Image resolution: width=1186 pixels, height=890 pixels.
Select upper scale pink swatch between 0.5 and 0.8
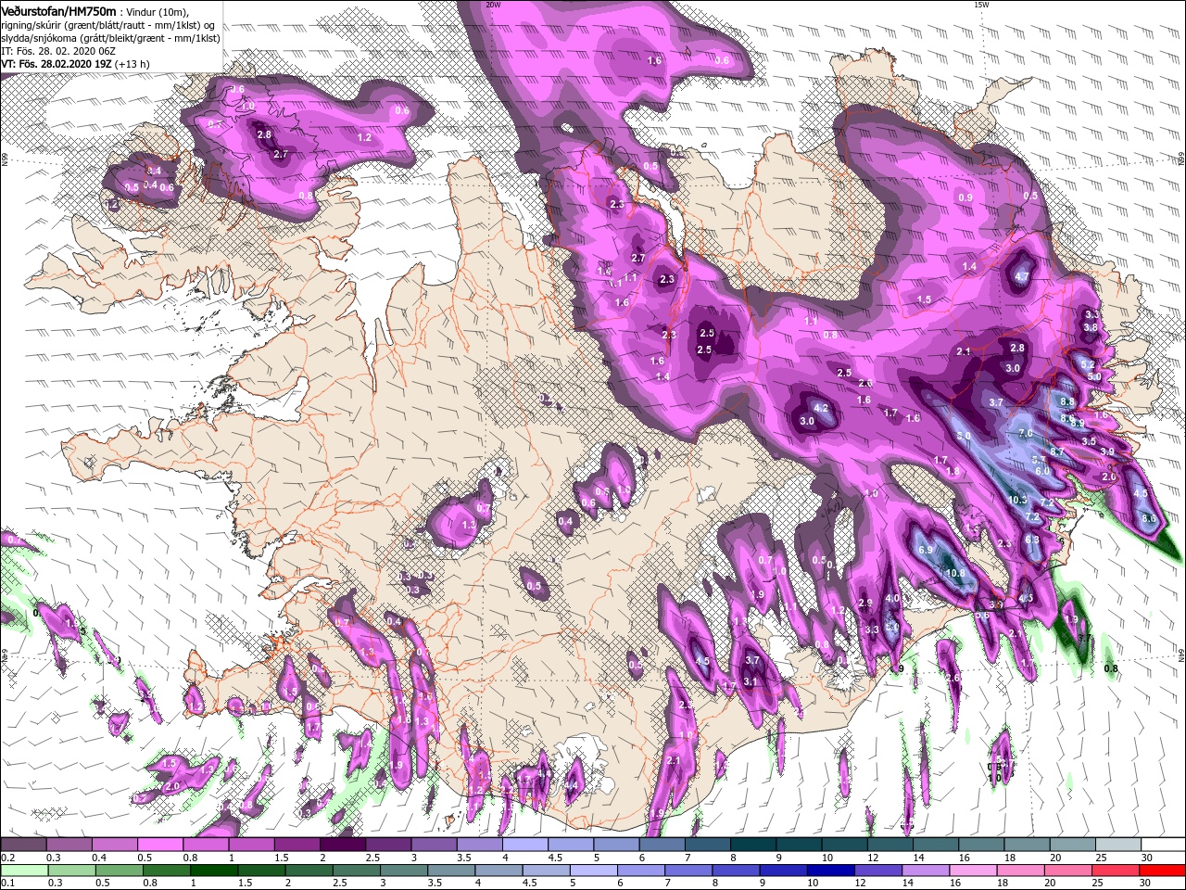(x=160, y=845)
